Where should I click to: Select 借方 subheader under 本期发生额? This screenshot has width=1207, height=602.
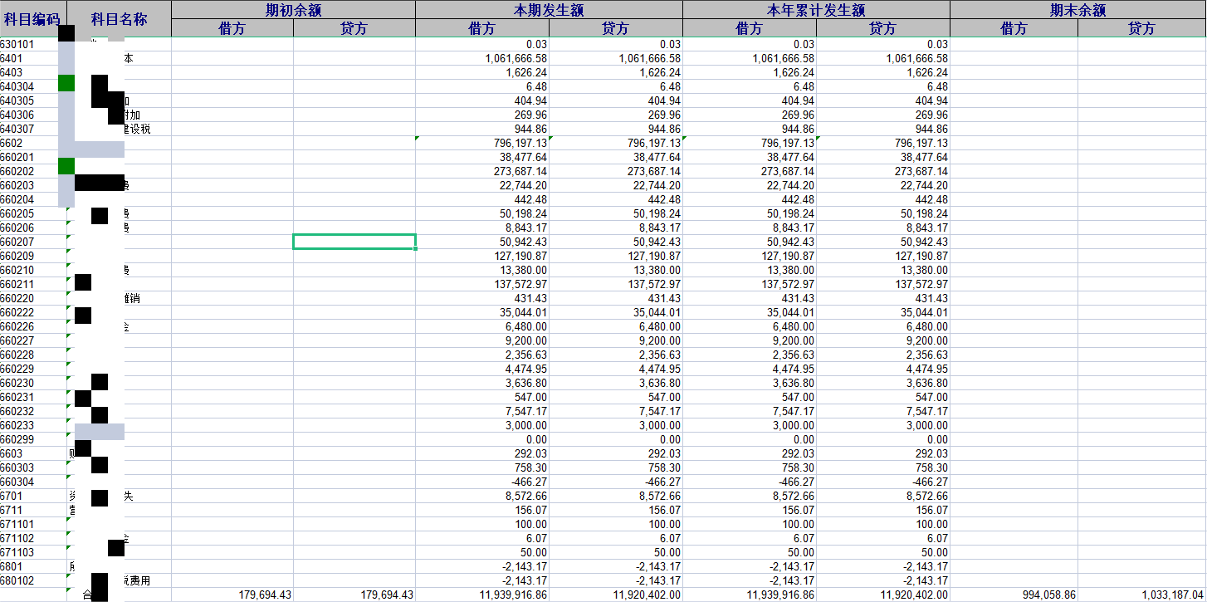click(x=482, y=28)
